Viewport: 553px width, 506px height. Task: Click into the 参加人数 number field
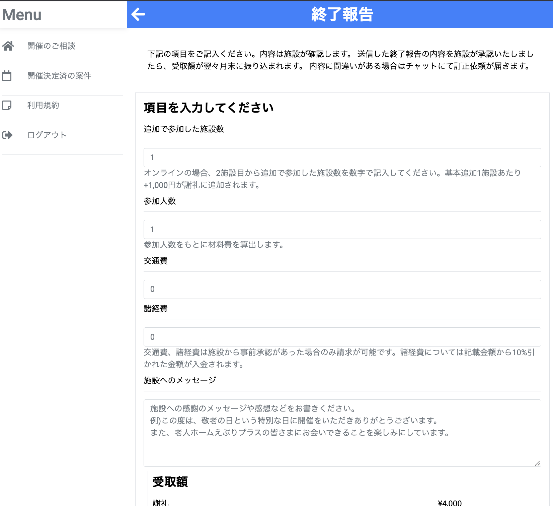342,230
